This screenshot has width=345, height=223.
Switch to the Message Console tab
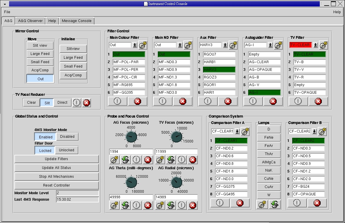(x=77, y=21)
